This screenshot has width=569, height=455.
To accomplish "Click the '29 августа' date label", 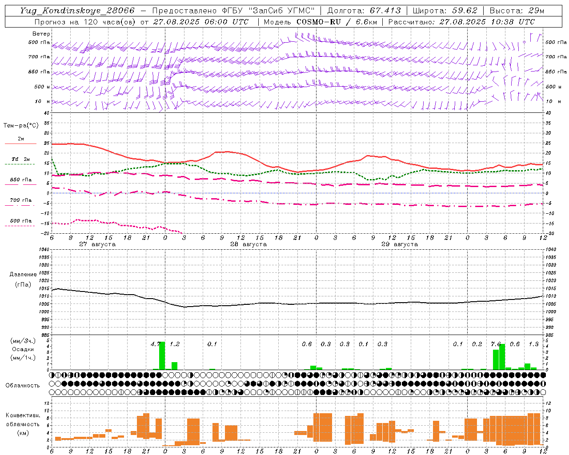I will (400, 244).
